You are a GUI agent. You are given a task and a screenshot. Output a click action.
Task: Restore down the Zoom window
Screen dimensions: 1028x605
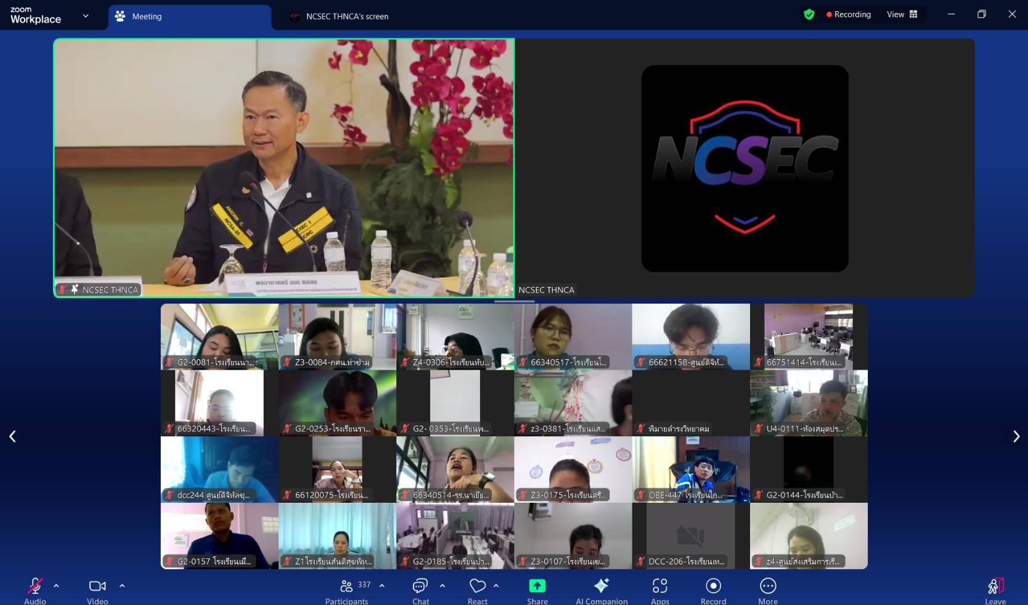pyautogui.click(x=981, y=14)
